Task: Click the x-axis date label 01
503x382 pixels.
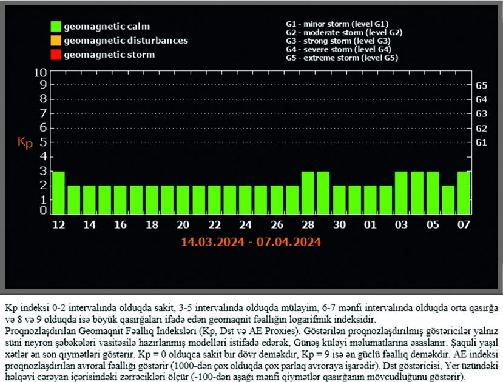Action: 370,224
